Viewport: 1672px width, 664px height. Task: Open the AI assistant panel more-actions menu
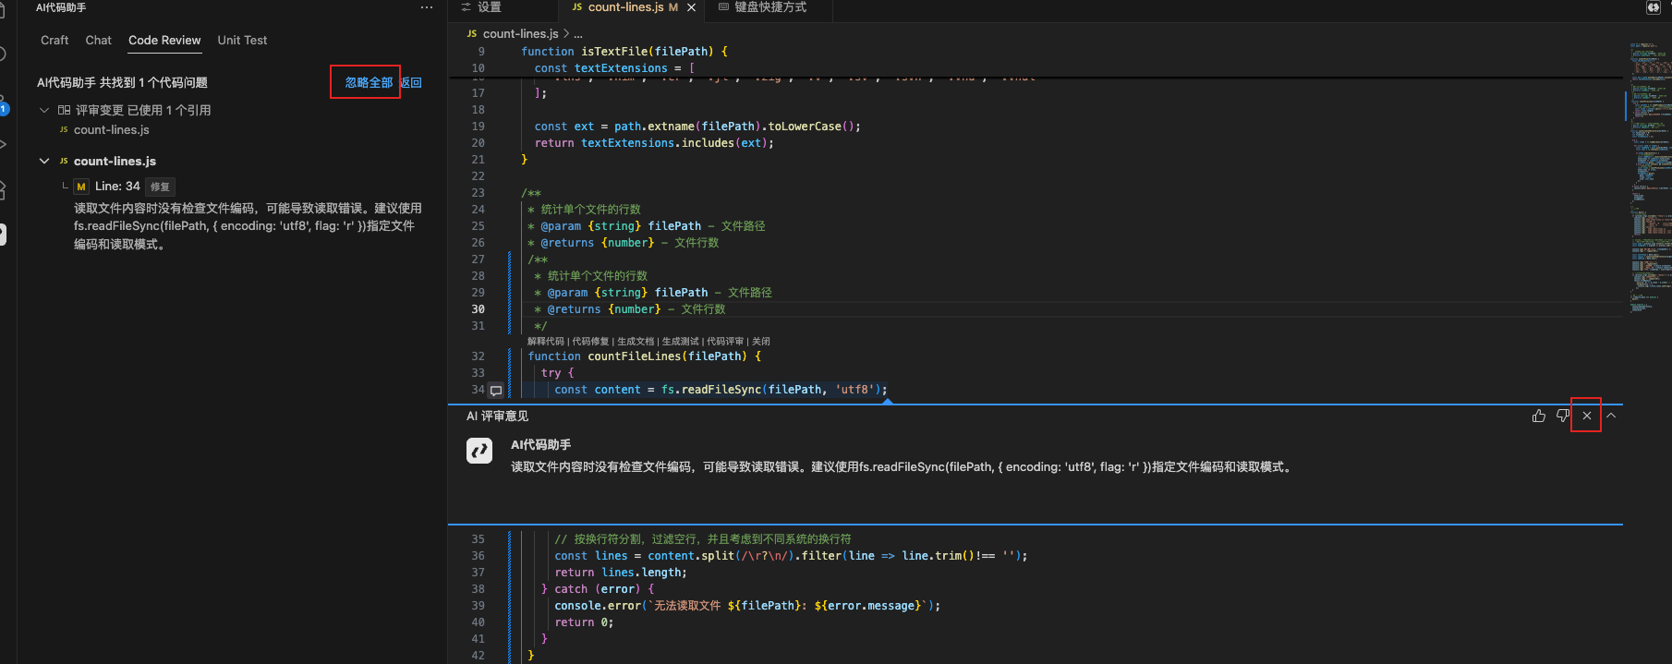click(x=426, y=7)
